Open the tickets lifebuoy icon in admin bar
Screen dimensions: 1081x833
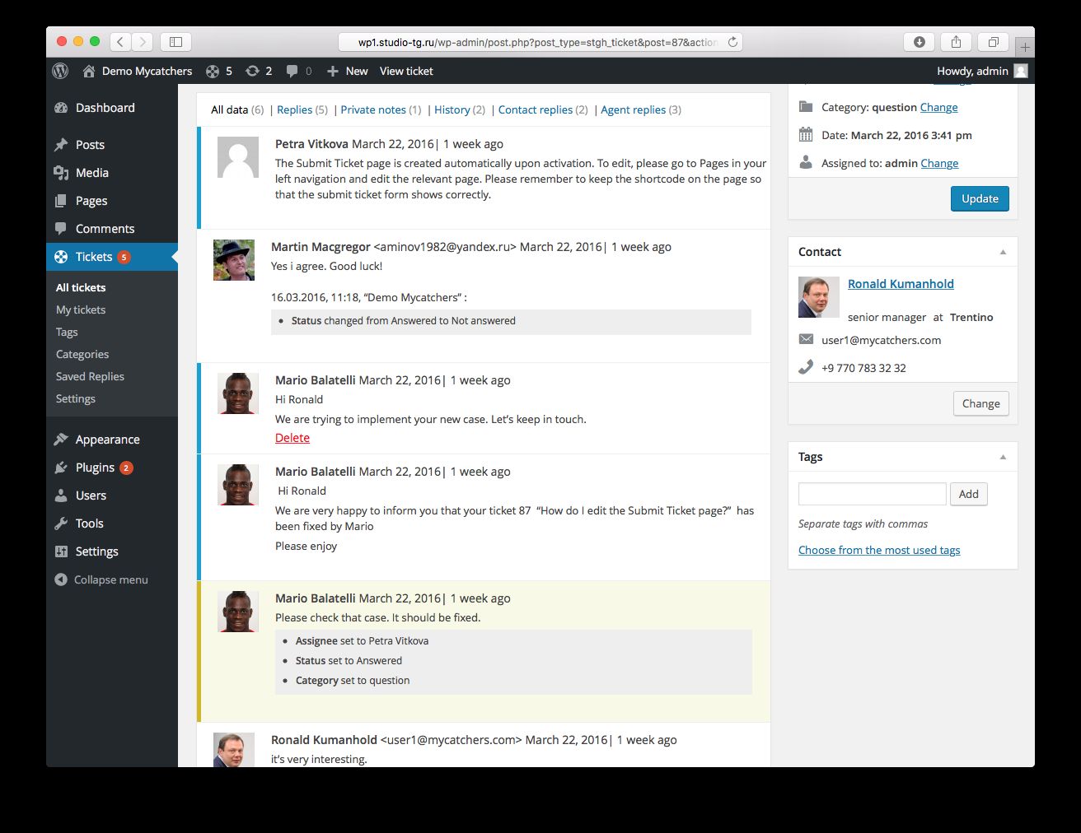213,72
